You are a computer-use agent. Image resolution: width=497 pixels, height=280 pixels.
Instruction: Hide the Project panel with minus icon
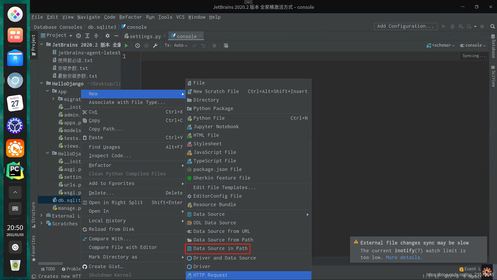click(x=116, y=36)
